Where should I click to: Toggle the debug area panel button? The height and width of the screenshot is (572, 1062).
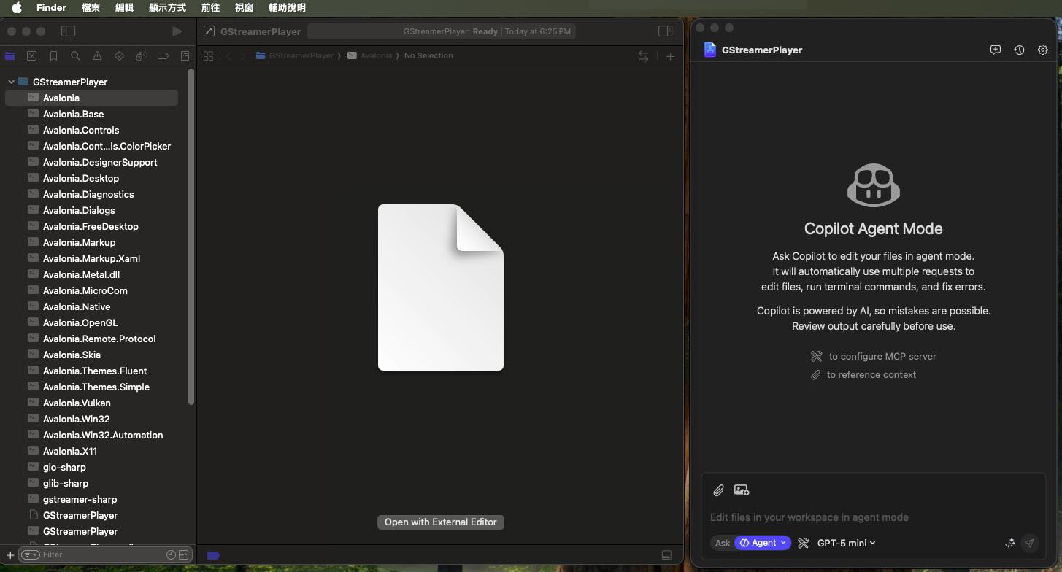(x=666, y=555)
